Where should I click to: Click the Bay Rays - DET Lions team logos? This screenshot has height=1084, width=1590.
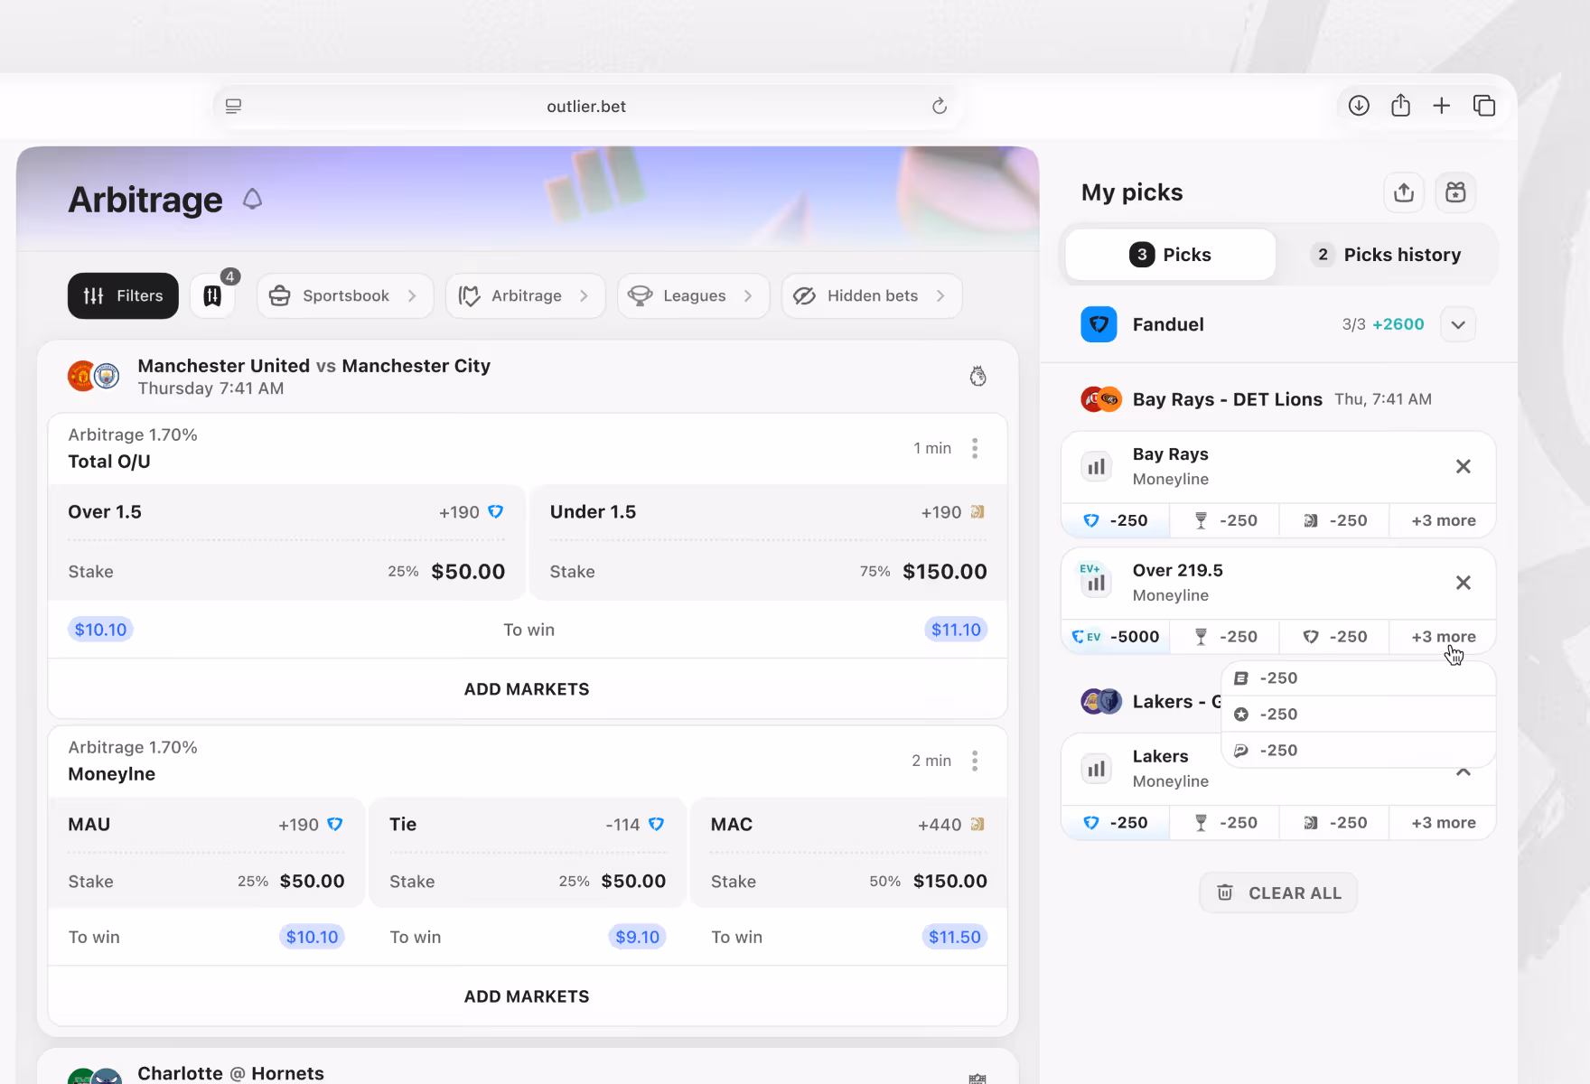coord(1101,399)
